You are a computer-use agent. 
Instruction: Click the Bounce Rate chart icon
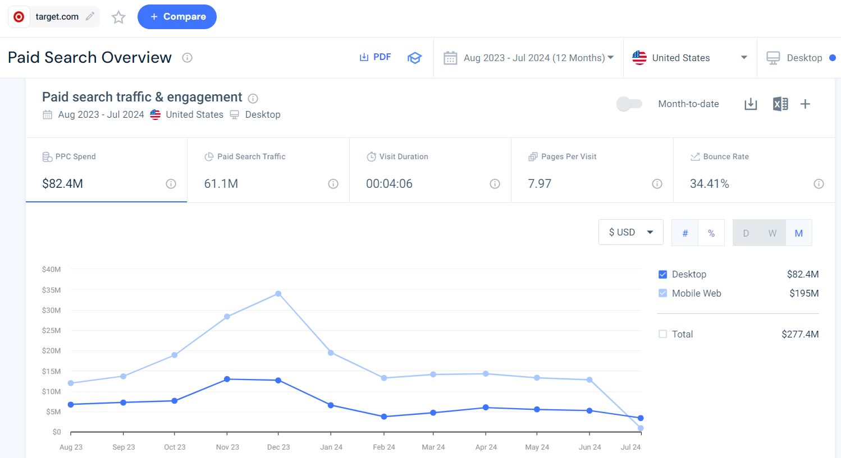[x=695, y=157]
